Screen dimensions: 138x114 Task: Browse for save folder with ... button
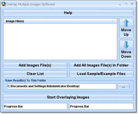pos(123,87)
